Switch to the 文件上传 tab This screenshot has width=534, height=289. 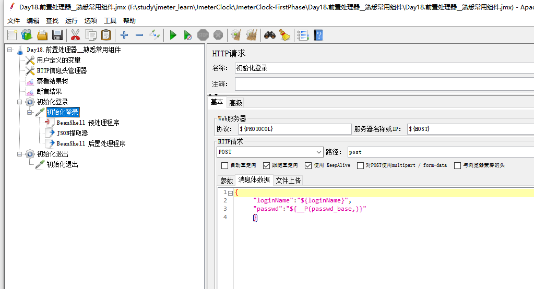[x=288, y=180]
